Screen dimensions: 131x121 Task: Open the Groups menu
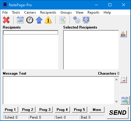pos(66,12)
